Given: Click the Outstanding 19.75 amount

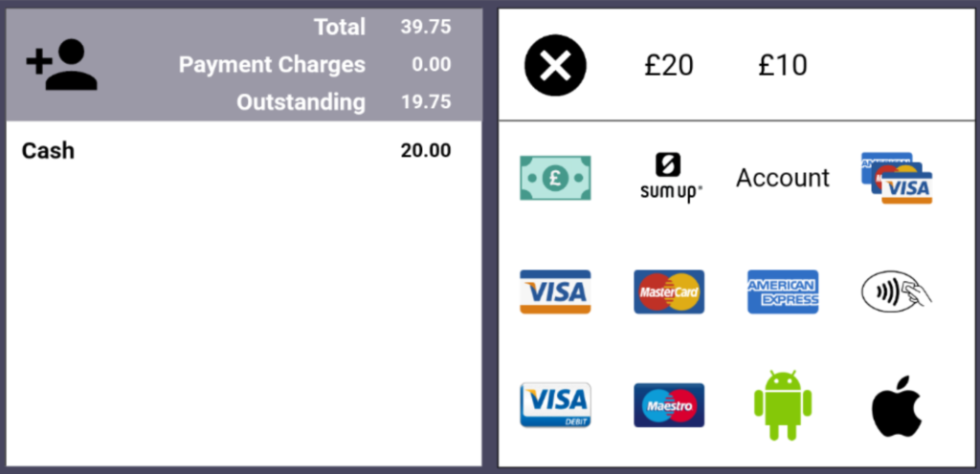Looking at the screenshot, I should coord(425,102).
